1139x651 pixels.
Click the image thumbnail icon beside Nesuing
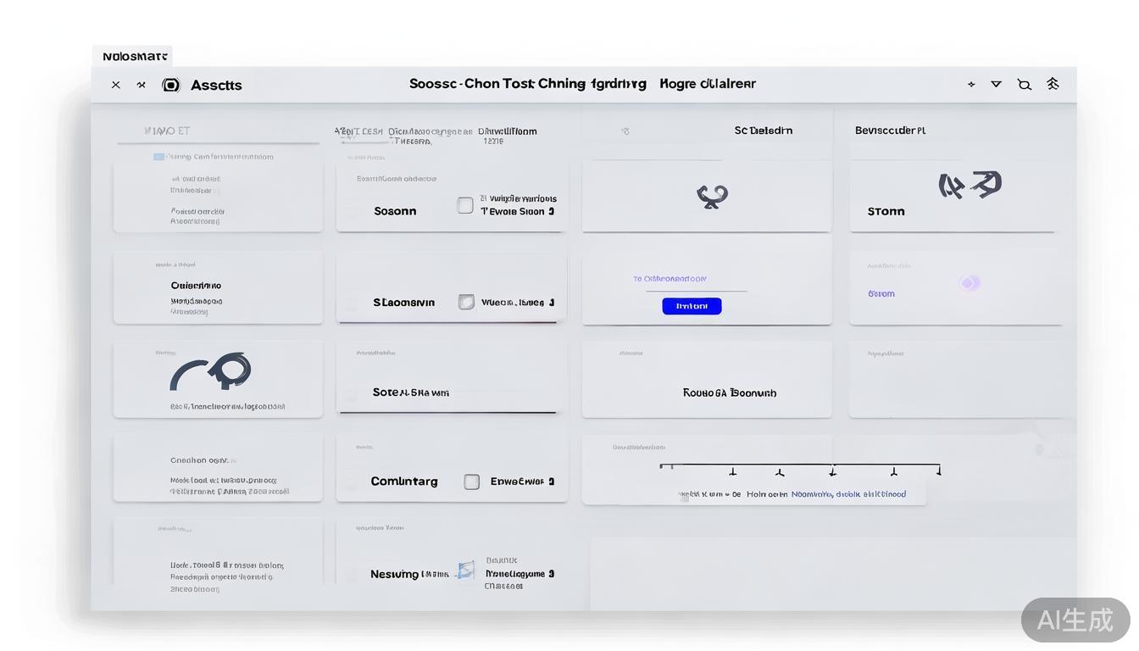(464, 570)
